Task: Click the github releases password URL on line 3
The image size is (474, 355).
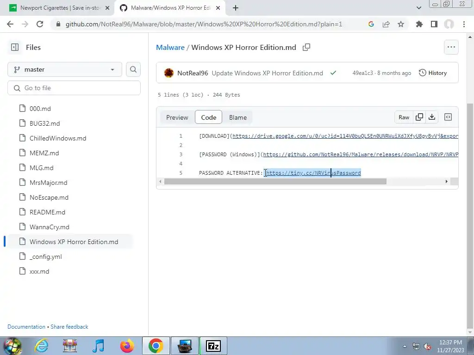Action: click(361, 154)
